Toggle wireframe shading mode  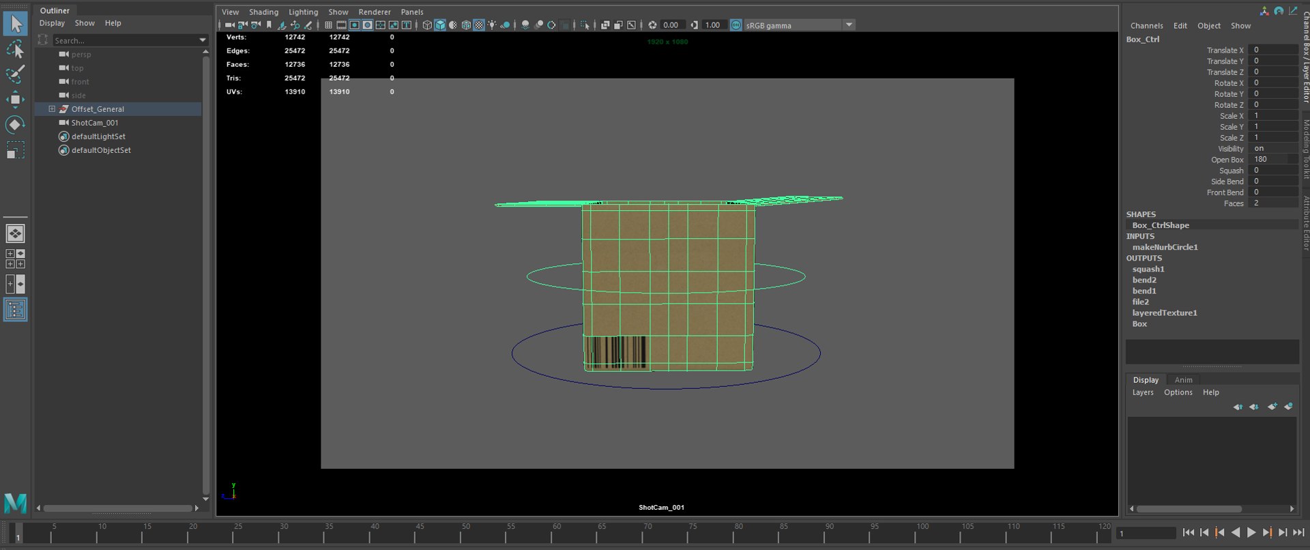(427, 25)
